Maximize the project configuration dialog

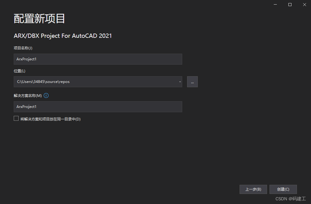point(290,5)
